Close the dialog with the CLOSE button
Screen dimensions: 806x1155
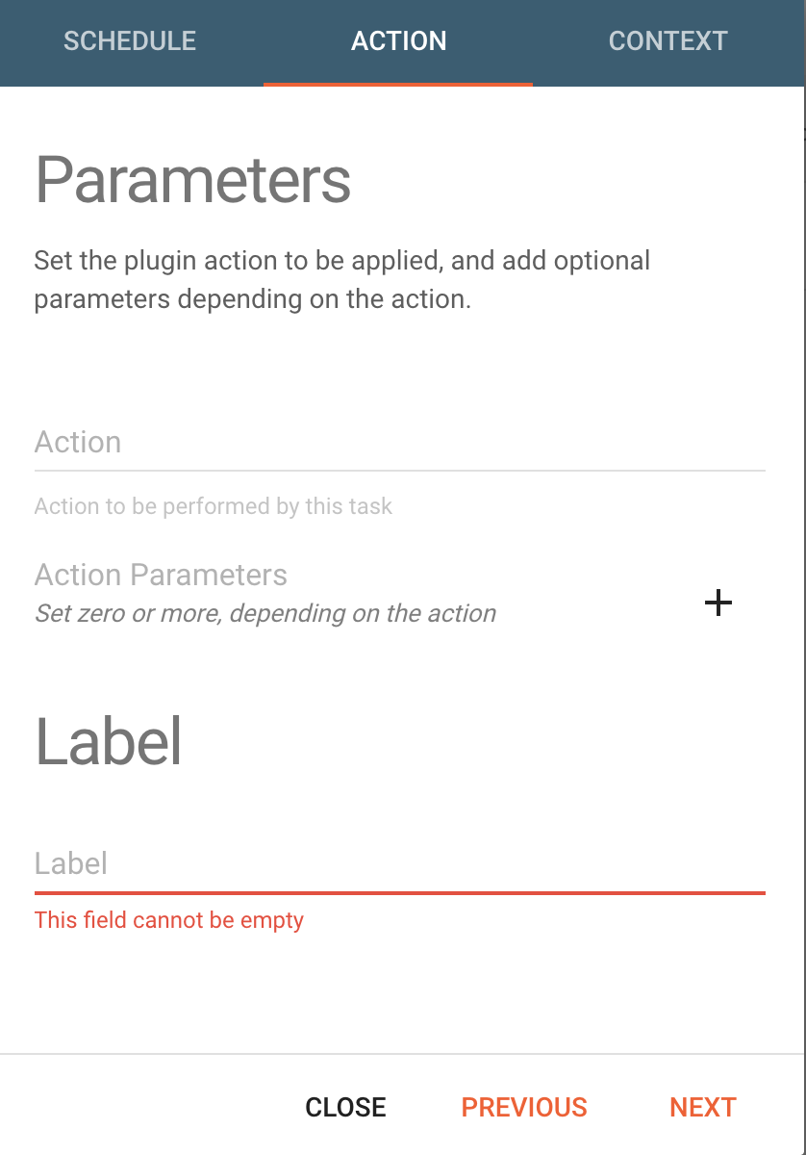(x=346, y=1107)
